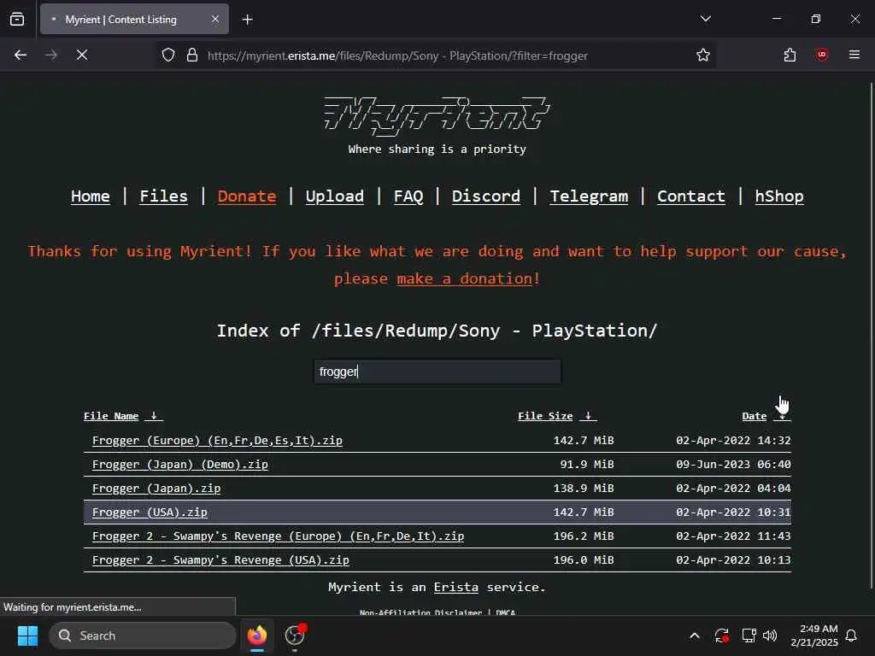The width and height of the screenshot is (875, 656).
Task: Open the clock showing 2:49 AM
Action: pyautogui.click(x=814, y=635)
